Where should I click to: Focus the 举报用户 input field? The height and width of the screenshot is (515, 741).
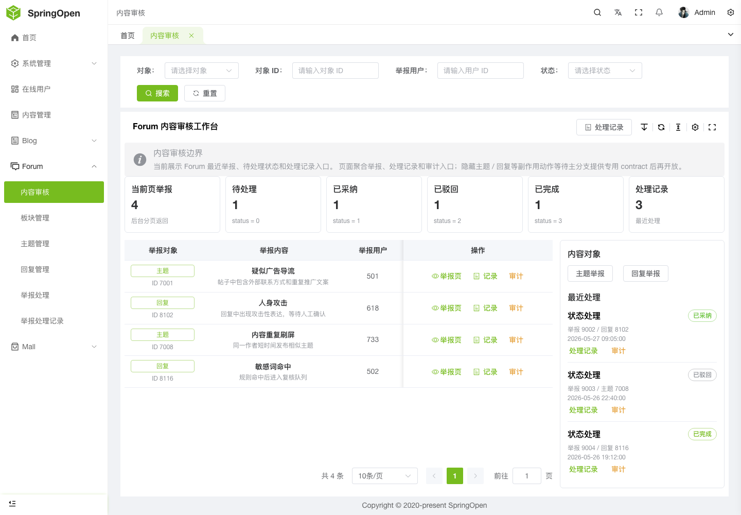(x=481, y=71)
